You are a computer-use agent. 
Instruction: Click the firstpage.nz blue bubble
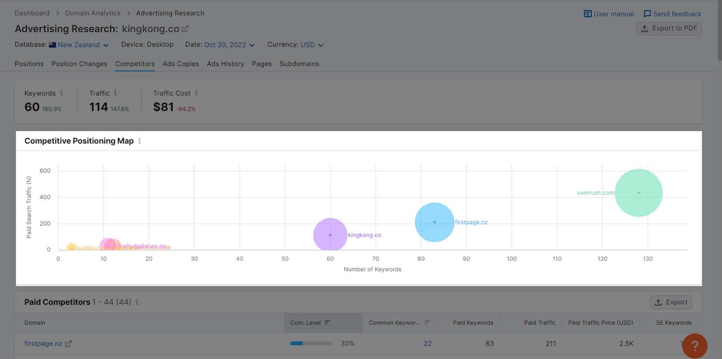[x=435, y=222]
